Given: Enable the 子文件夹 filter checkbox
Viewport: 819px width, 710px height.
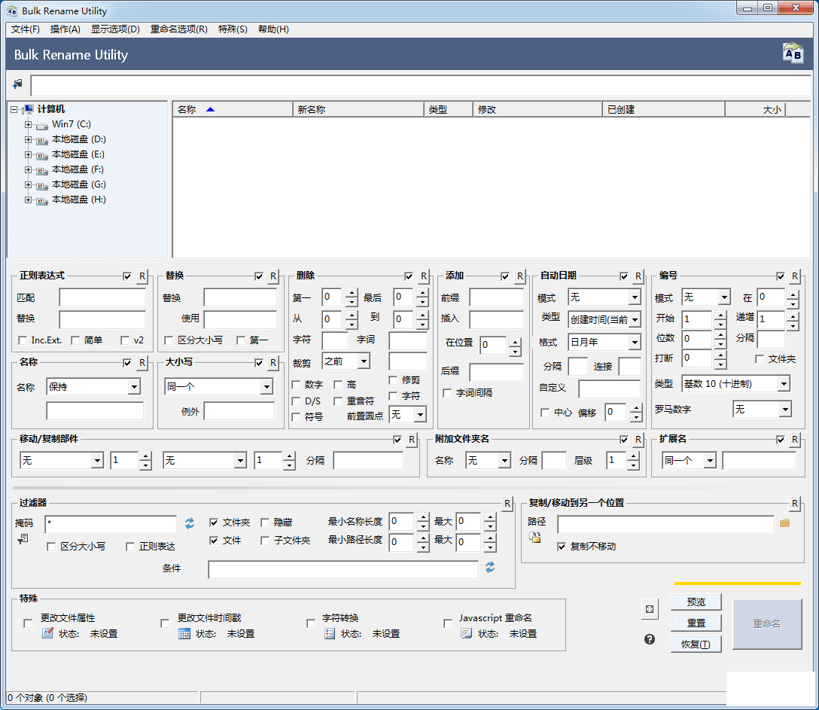Looking at the screenshot, I should tap(265, 540).
